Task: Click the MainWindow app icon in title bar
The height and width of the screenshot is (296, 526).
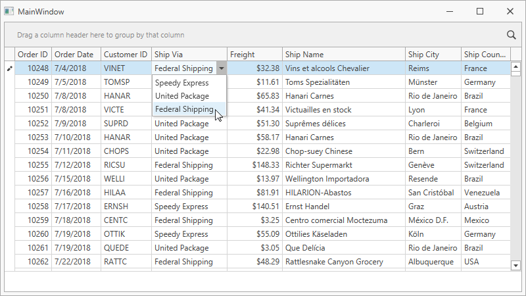Action: (9, 11)
